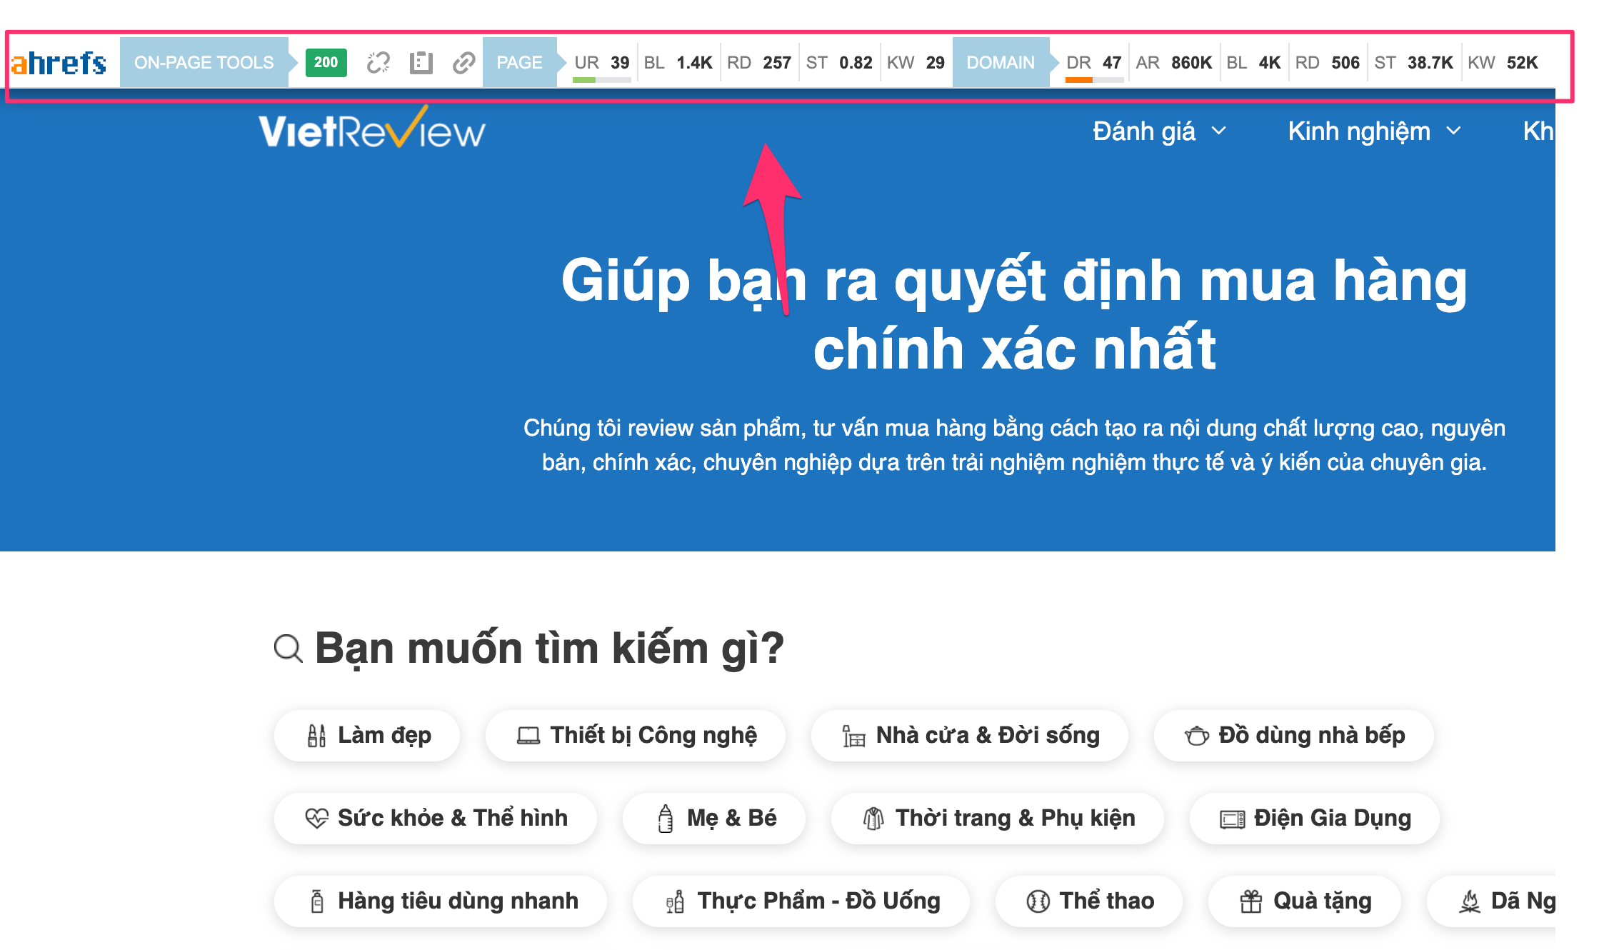Screen dimensions: 1604x950
Task: Click the domain ST 38.7K metric
Action: (x=1413, y=63)
